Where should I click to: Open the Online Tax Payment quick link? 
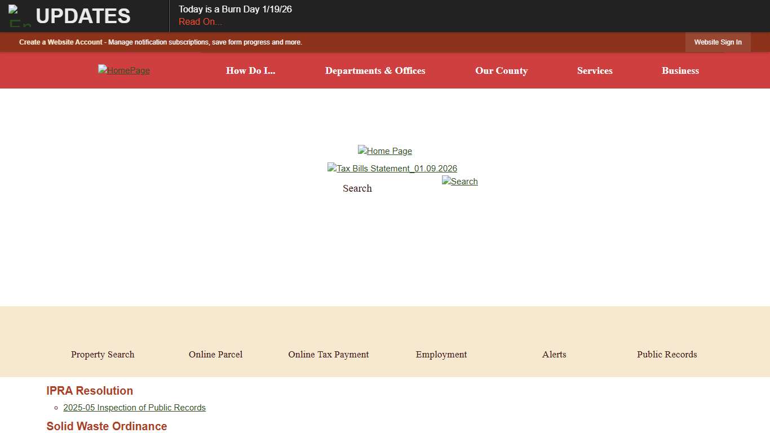[328, 354]
